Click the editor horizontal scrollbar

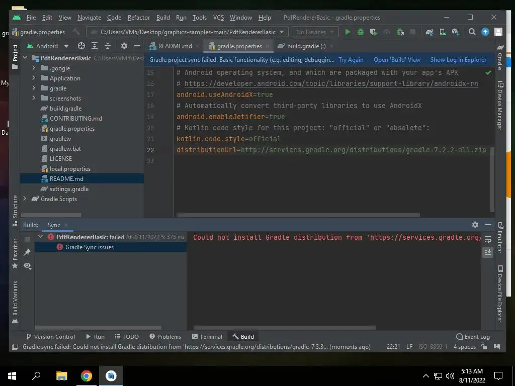[298, 215]
